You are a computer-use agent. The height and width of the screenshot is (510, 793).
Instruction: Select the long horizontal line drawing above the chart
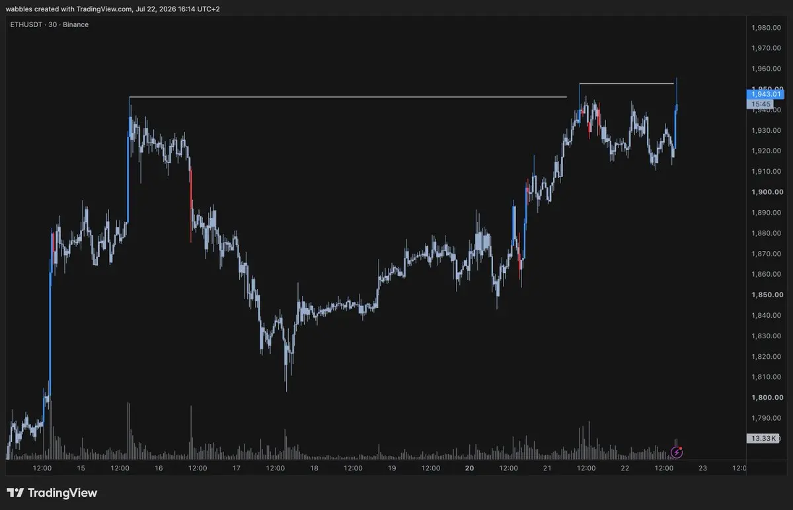348,97
